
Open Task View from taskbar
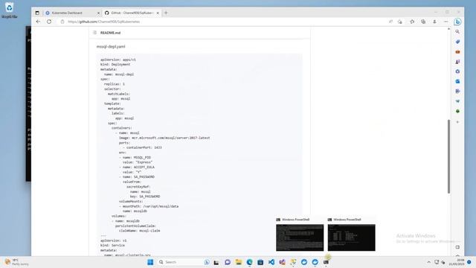[x=216, y=262]
